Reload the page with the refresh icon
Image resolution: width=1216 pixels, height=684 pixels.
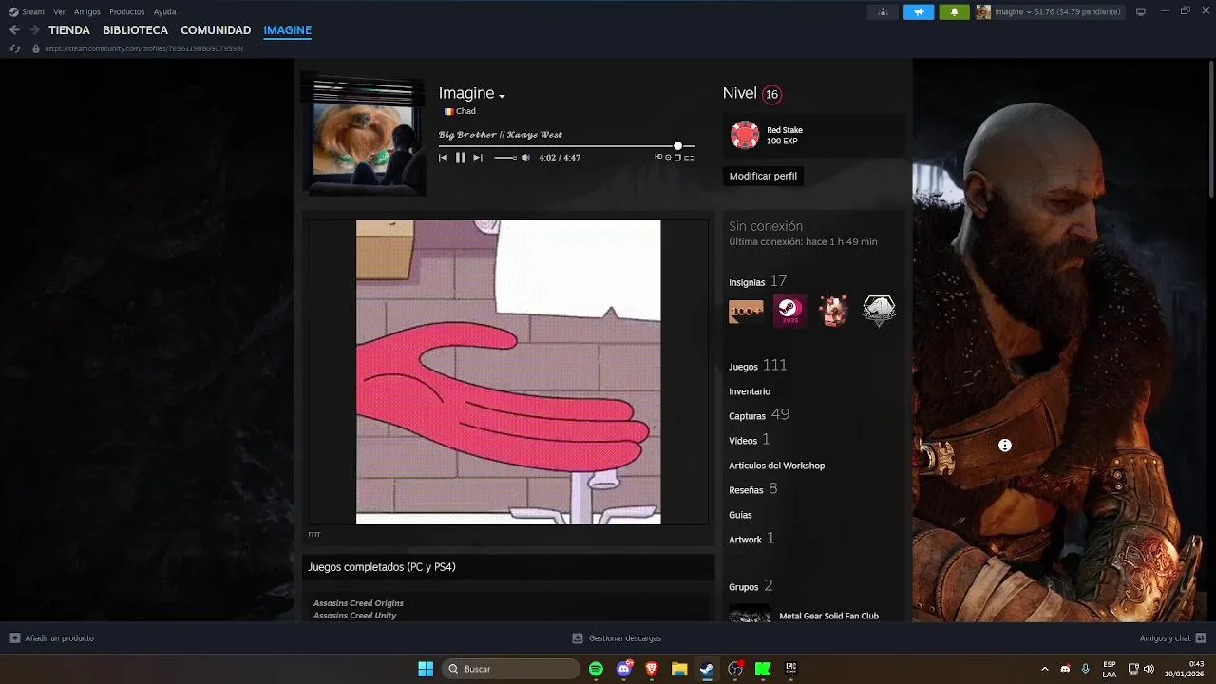(14, 48)
